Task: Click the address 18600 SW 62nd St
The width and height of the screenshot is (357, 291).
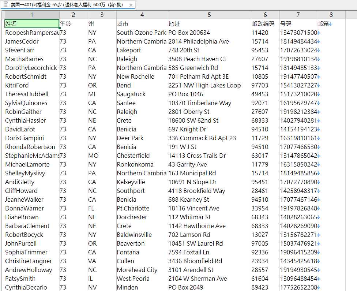Action: coord(193,120)
